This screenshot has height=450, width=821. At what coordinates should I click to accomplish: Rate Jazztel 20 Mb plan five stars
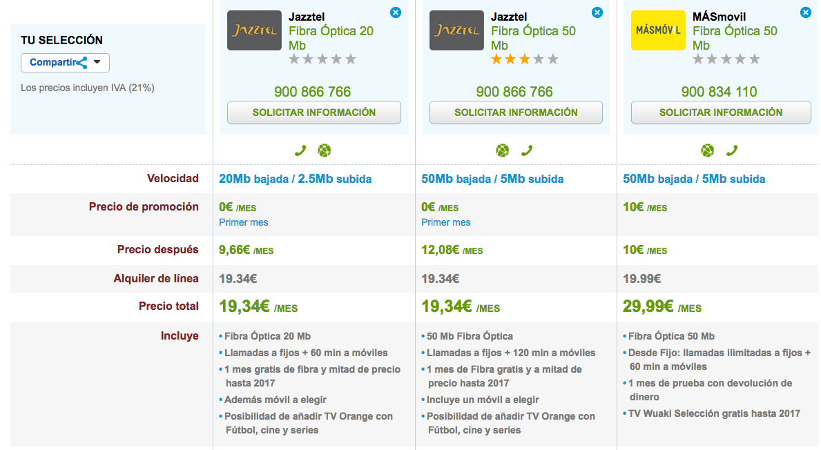(x=351, y=59)
